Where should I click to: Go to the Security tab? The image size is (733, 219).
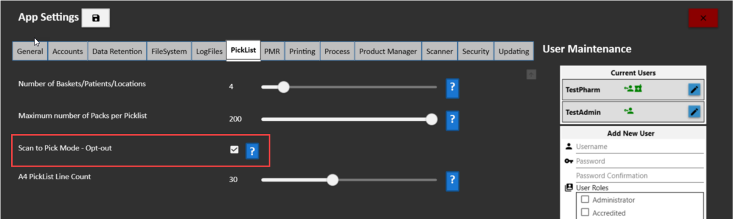point(476,51)
